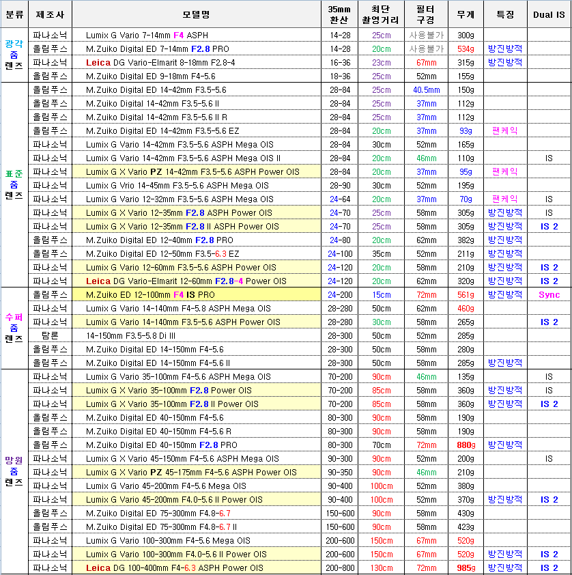Select the 16-36 focal range cell
The height and width of the screenshot is (575, 572).
point(340,62)
